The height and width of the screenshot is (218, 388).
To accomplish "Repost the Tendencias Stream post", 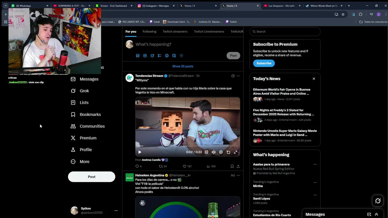I will tap(163, 166).
